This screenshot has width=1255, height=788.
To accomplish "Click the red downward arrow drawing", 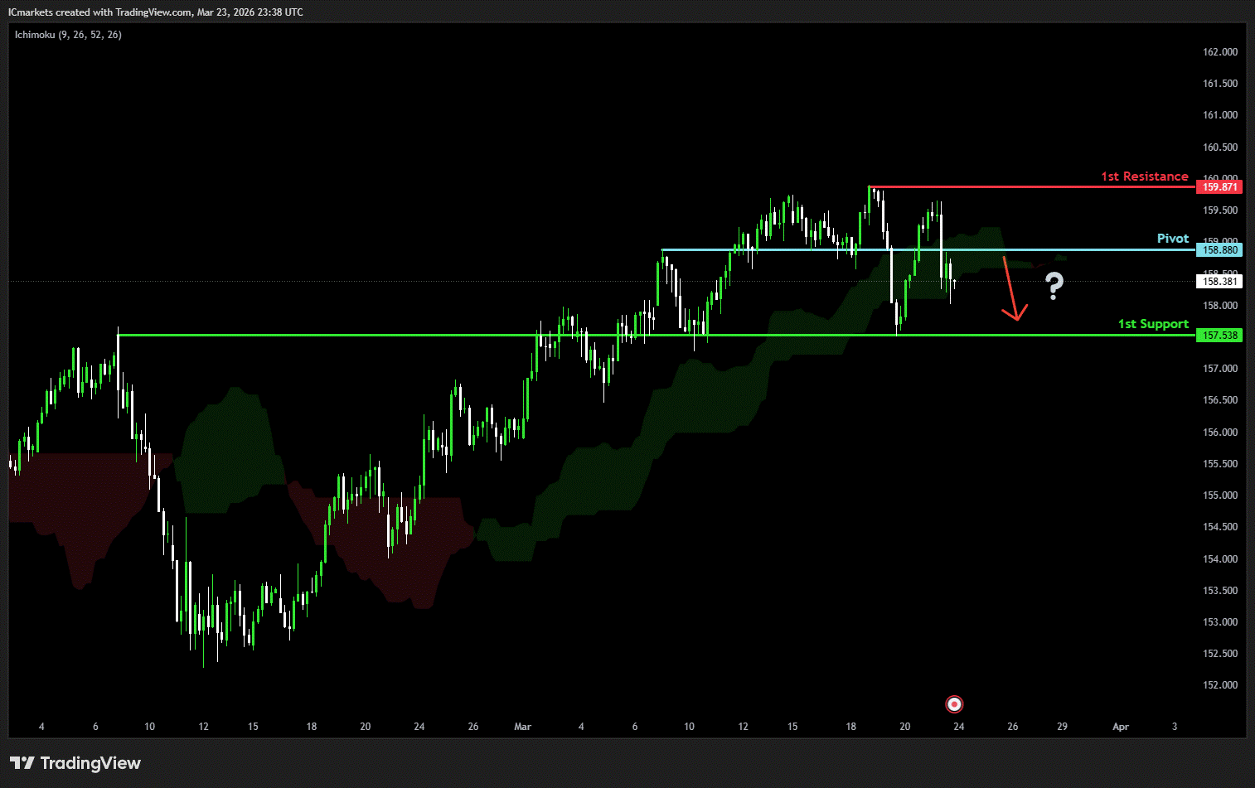I will point(1010,289).
